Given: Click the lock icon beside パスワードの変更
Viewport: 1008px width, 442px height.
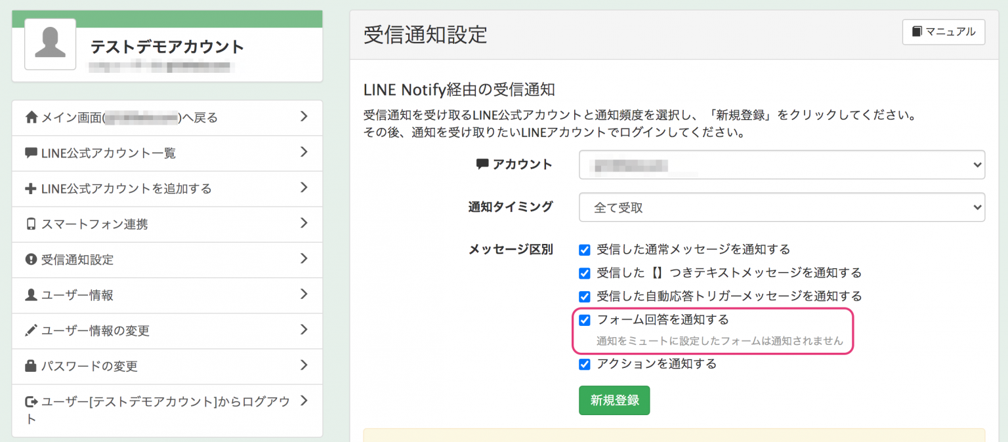Looking at the screenshot, I should click(x=30, y=365).
